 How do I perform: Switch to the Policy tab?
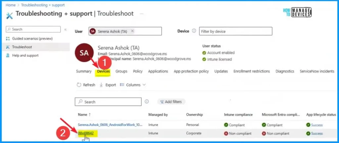coord(138,71)
